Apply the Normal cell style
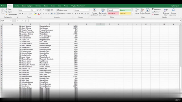Viewport: 182px width, 102px height. pos(113,10)
